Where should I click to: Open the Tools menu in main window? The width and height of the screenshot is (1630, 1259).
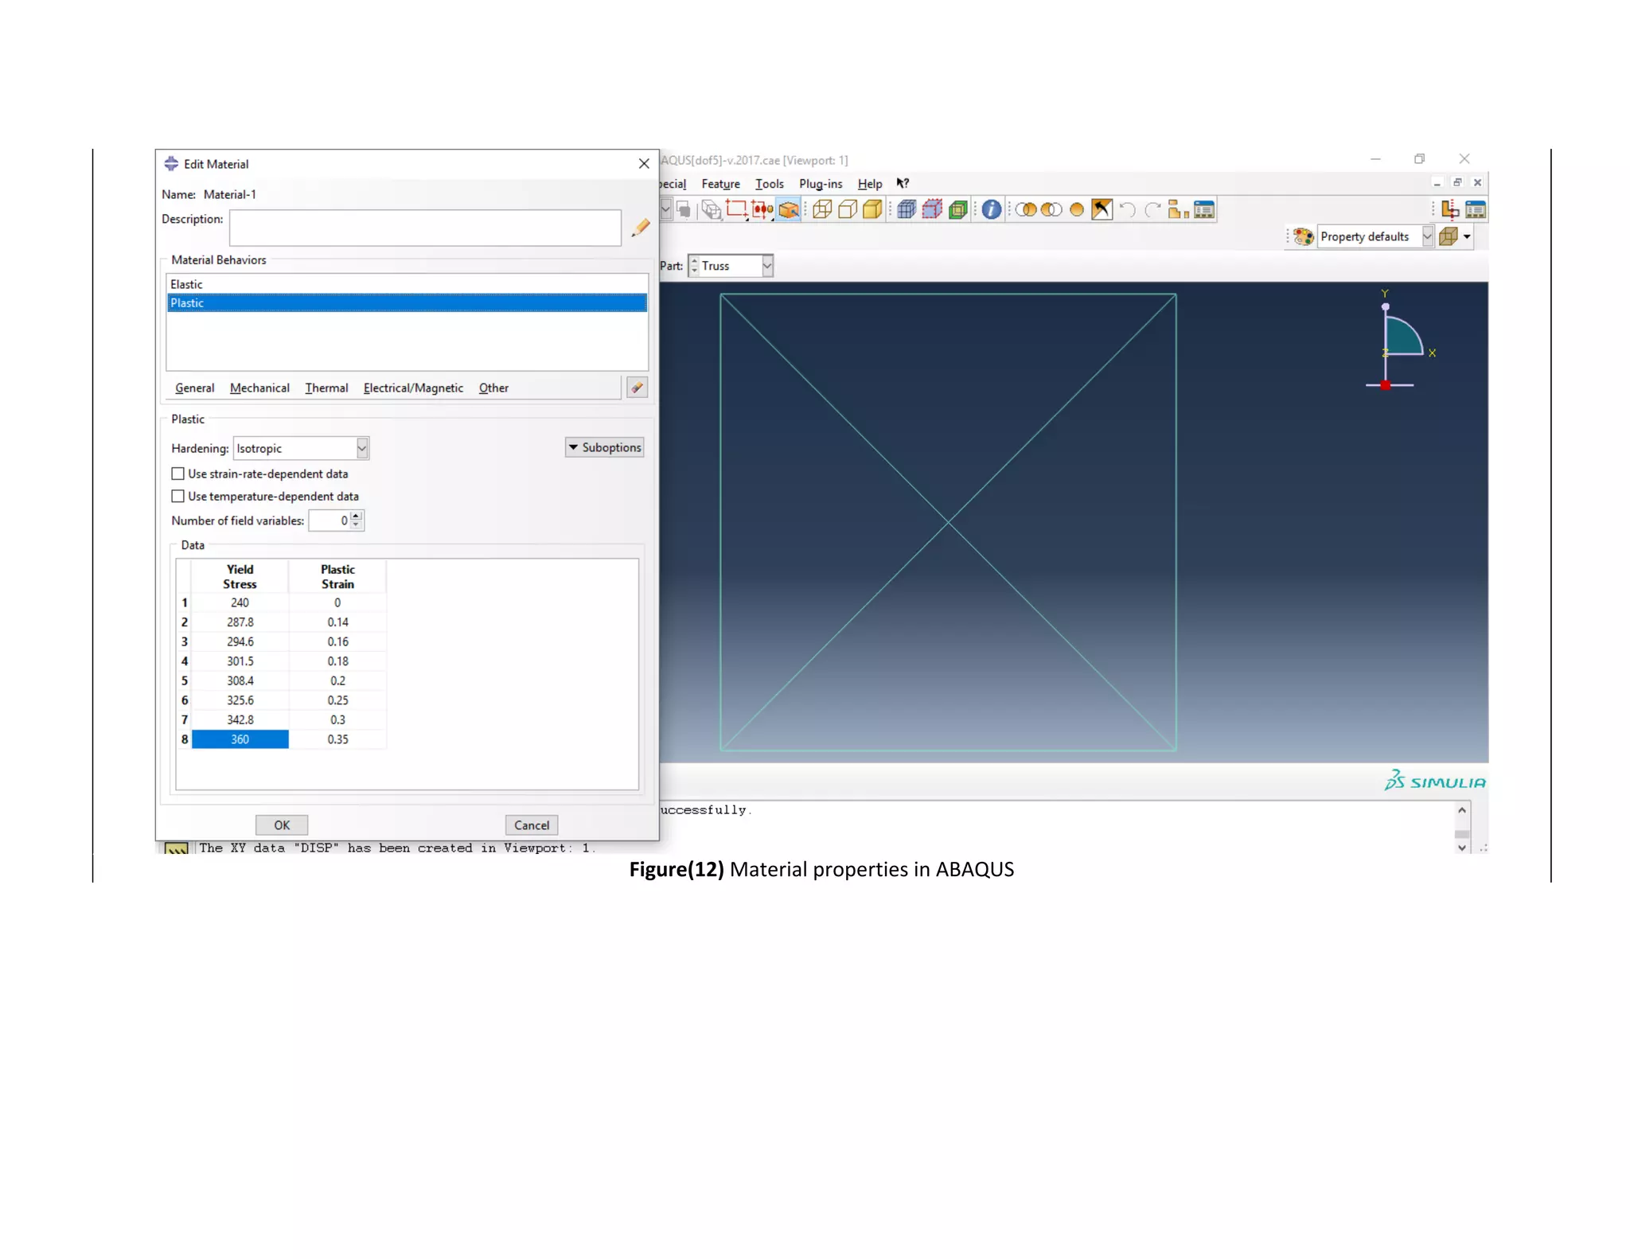(769, 184)
